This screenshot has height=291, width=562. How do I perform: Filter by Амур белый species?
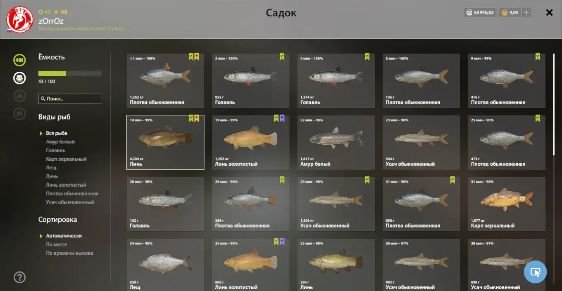pos(60,142)
